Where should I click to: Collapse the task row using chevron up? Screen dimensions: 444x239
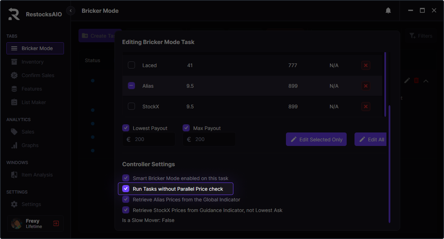[x=426, y=81]
